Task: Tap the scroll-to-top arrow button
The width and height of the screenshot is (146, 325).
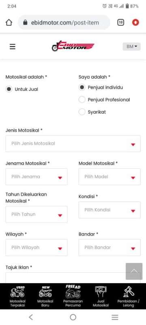Action: coord(134,271)
